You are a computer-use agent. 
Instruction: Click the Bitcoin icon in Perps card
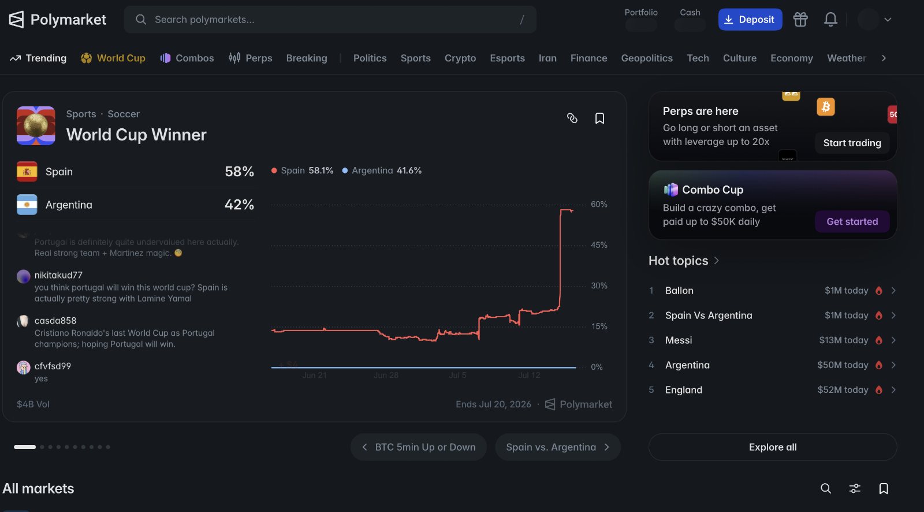[826, 107]
